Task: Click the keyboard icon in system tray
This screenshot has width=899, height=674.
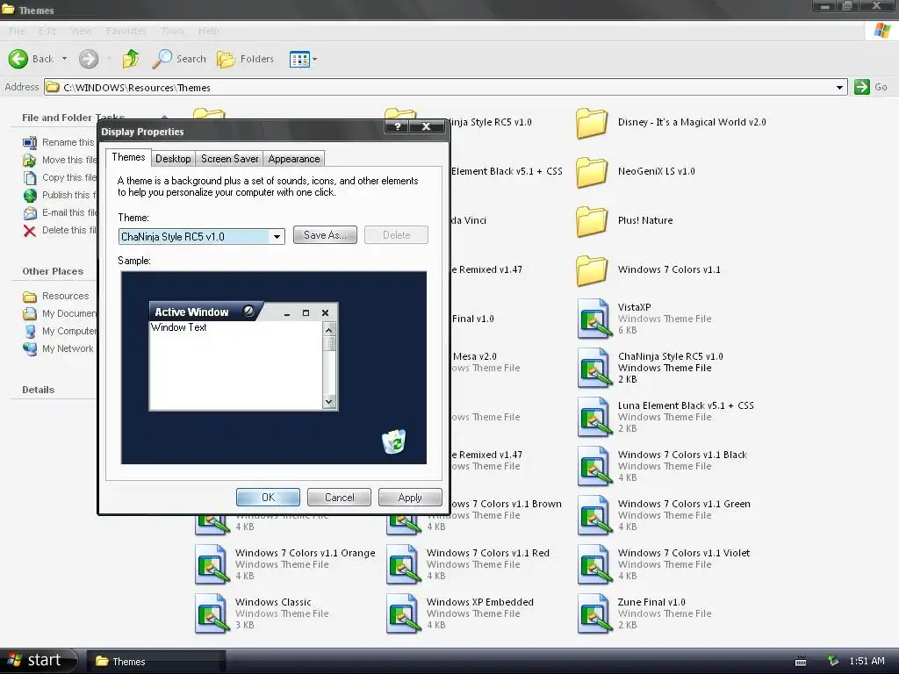Action: pos(801,662)
